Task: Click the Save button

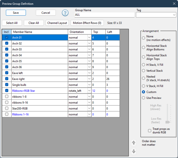Action: pos(16,13)
